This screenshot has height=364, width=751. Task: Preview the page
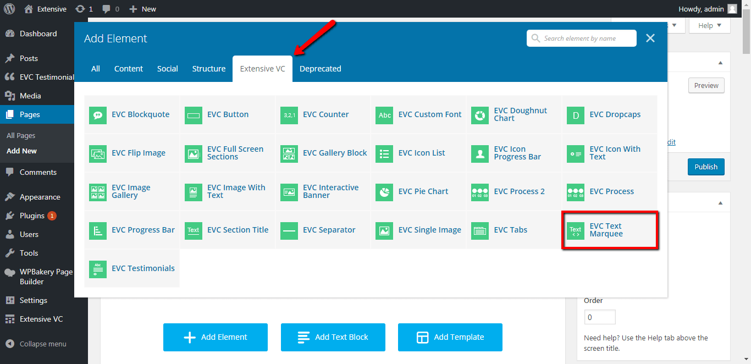coord(706,85)
